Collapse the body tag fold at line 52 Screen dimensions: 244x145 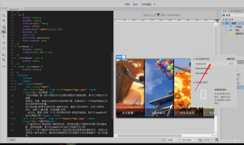(x=15, y=81)
